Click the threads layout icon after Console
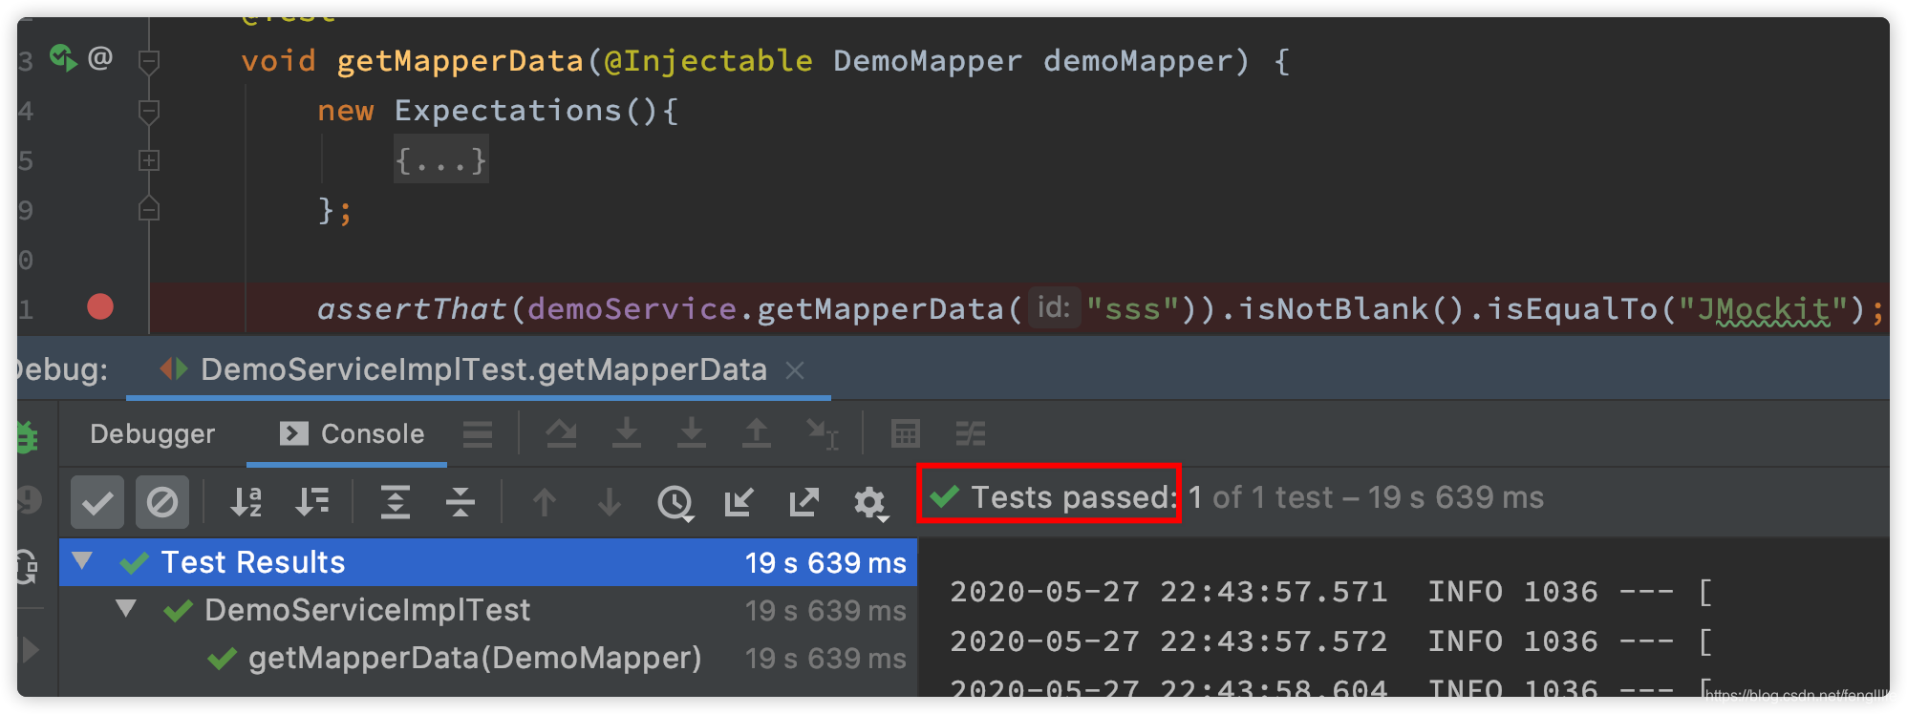1907x714 pixels. coord(478,434)
